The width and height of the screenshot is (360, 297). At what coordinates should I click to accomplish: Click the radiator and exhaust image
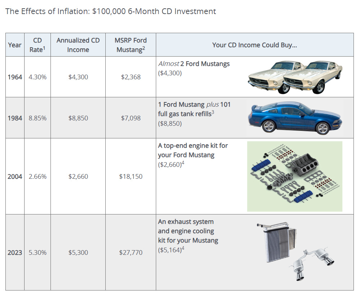coord(295,251)
